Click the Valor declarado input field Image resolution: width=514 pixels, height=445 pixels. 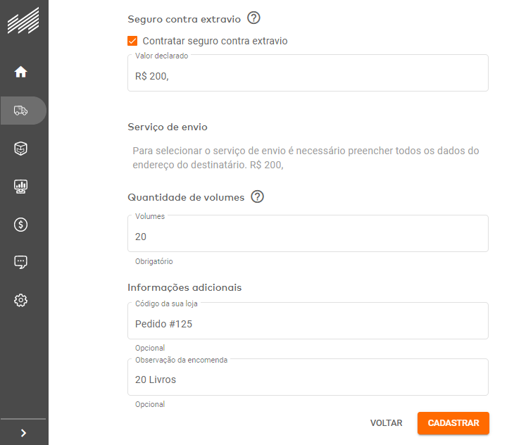click(x=308, y=76)
